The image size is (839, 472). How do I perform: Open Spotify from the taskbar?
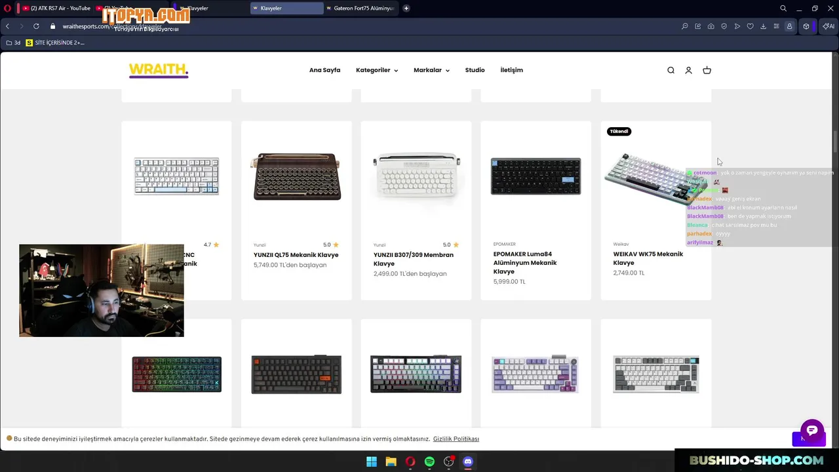click(x=429, y=462)
